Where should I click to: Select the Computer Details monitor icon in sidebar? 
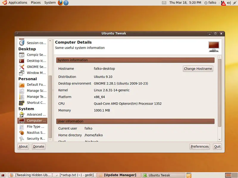click(x=22, y=121)
